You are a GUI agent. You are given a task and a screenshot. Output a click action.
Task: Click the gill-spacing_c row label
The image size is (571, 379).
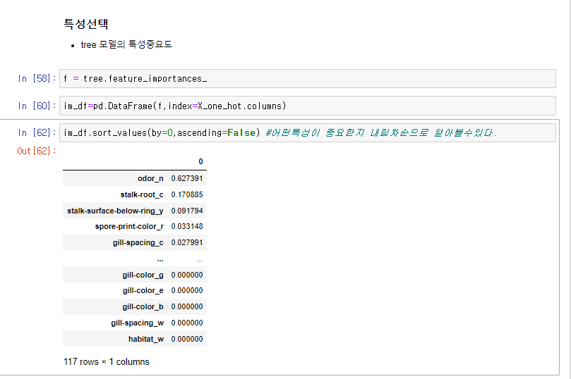click(138, 243)
